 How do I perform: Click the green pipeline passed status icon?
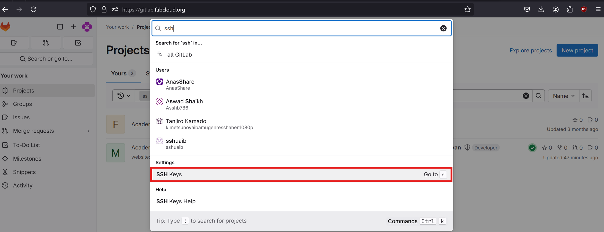(x=532, y=148)
